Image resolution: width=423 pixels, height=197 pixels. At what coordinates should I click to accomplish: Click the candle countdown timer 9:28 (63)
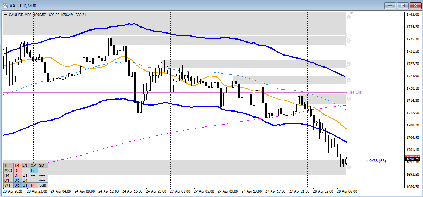(x=376, y=161)
